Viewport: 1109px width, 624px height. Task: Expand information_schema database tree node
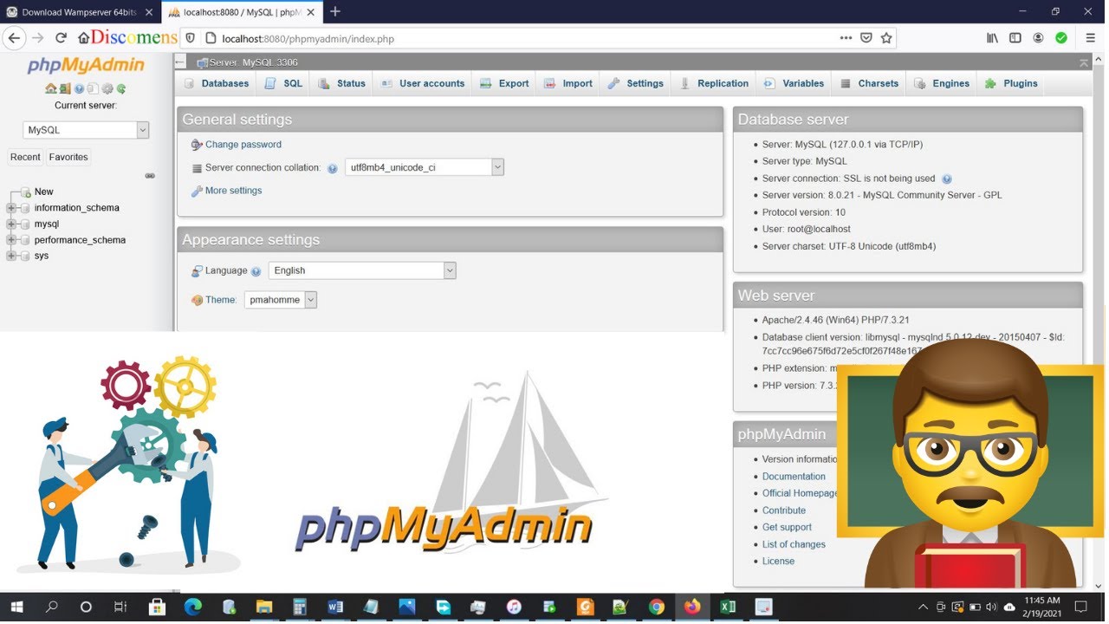click(11, 208)
